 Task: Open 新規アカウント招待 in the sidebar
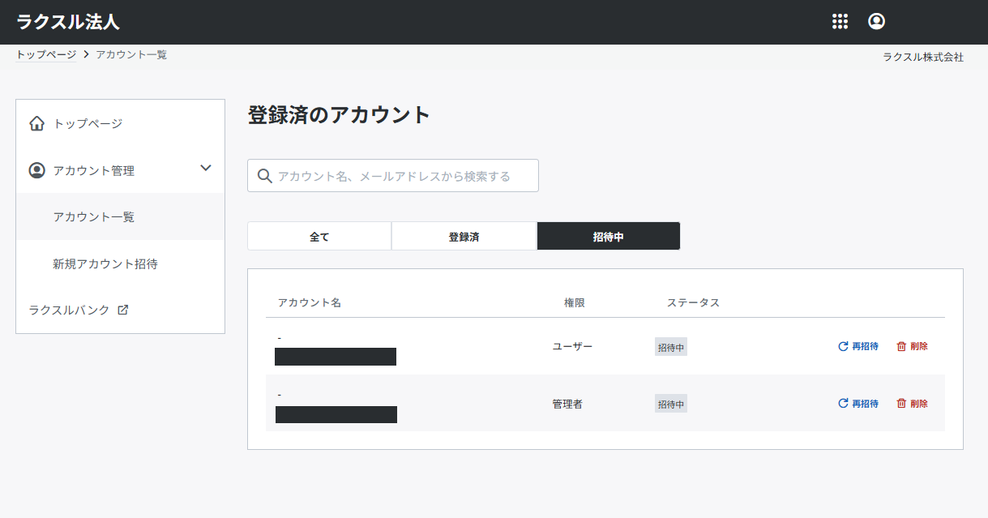pyautogui.click(x=105, y=264)
